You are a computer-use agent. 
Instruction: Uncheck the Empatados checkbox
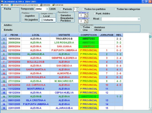pos(59,18)
